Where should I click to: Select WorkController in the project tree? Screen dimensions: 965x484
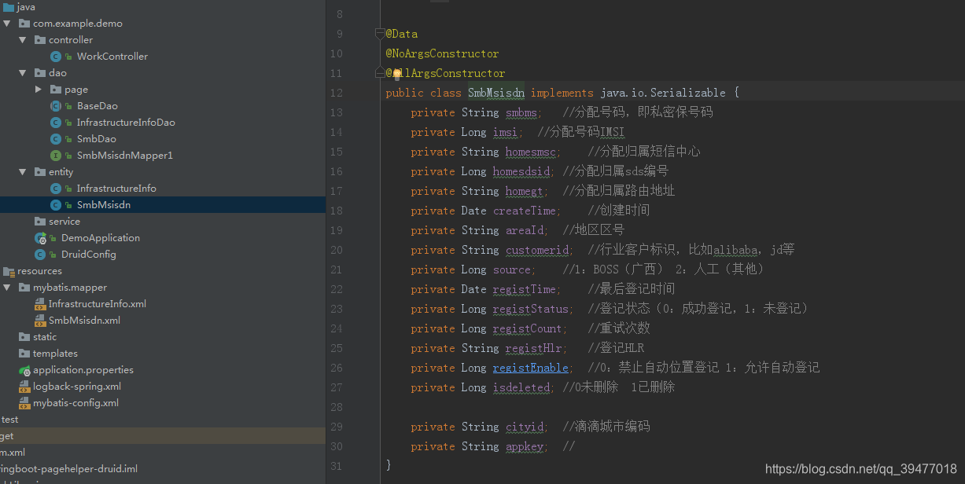tap(112, 57)
